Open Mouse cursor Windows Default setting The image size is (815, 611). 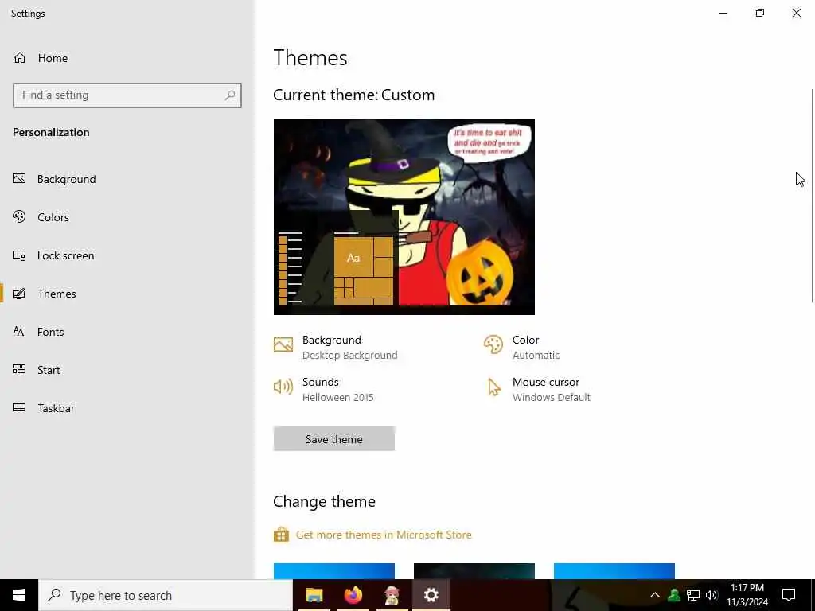(552, 389)
